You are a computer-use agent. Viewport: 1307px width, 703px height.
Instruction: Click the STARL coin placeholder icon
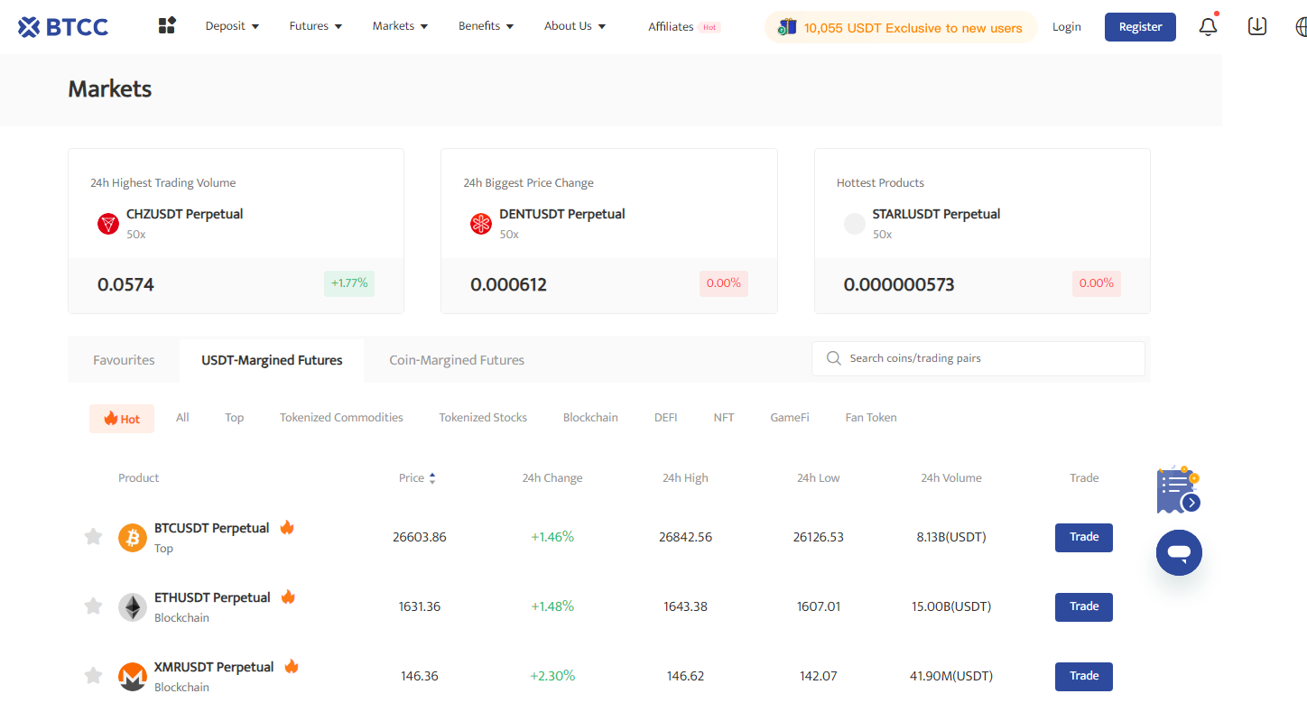coord(855,224)
